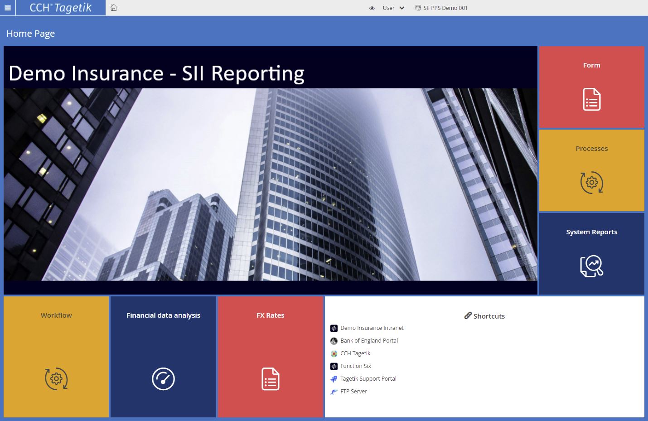Viewport: 648px width, 421px height.
Task: Open the hamburger navigation menu
Action: point(8,8)
